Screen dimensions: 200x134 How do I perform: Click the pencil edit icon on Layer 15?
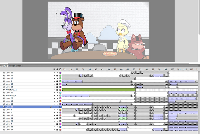click(x=51, y=107)
